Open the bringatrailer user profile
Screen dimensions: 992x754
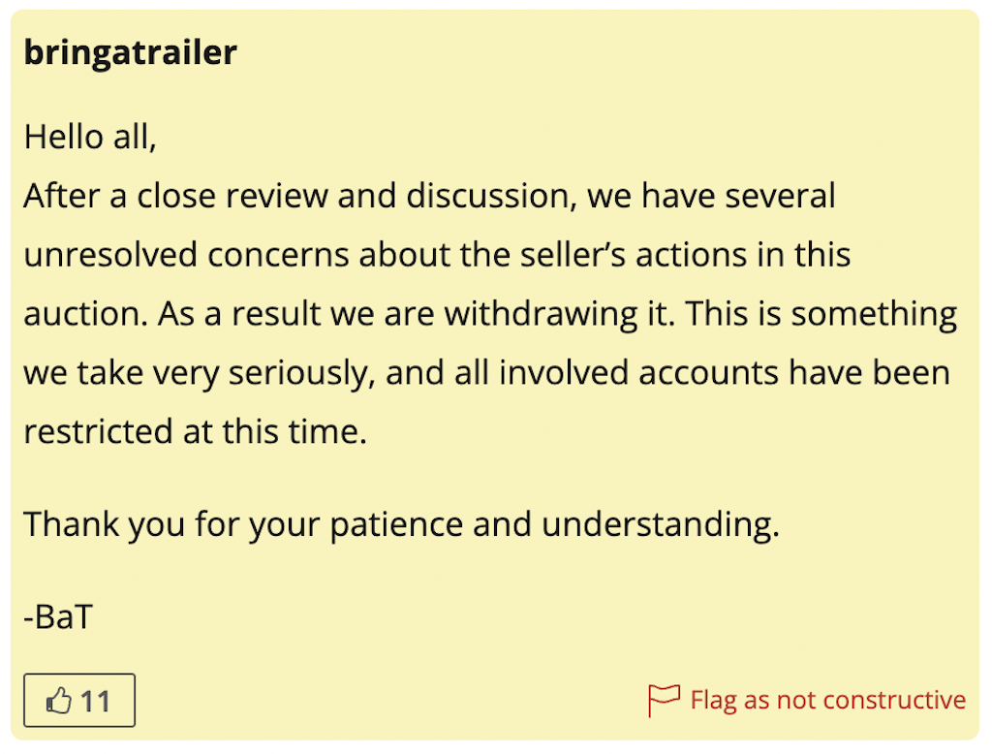click(130, 52)
